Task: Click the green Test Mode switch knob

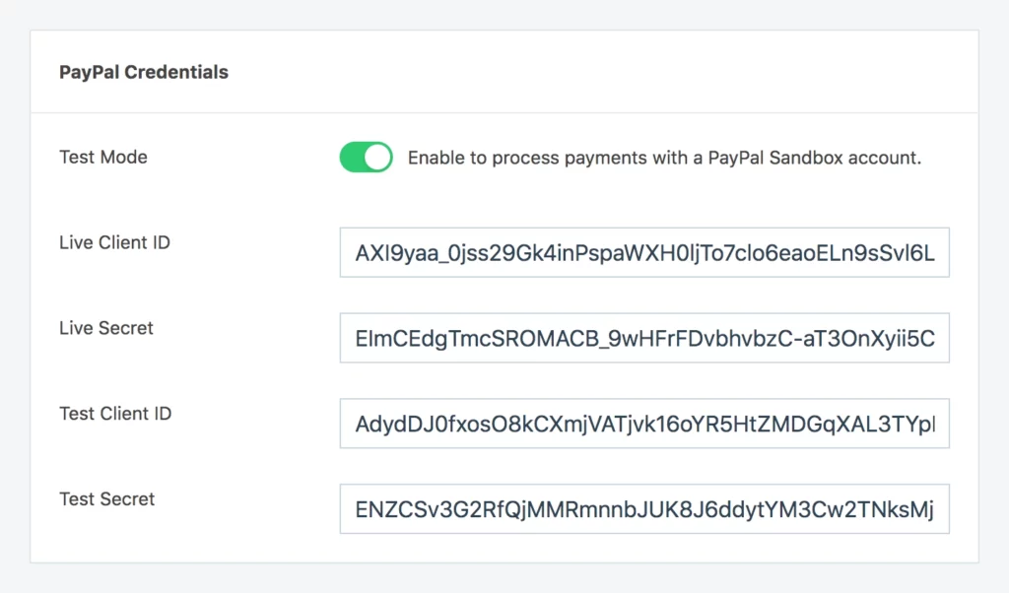Action: (x=377, y=157)
